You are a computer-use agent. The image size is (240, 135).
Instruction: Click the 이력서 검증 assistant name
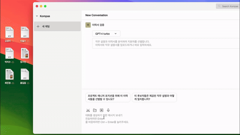98,25
